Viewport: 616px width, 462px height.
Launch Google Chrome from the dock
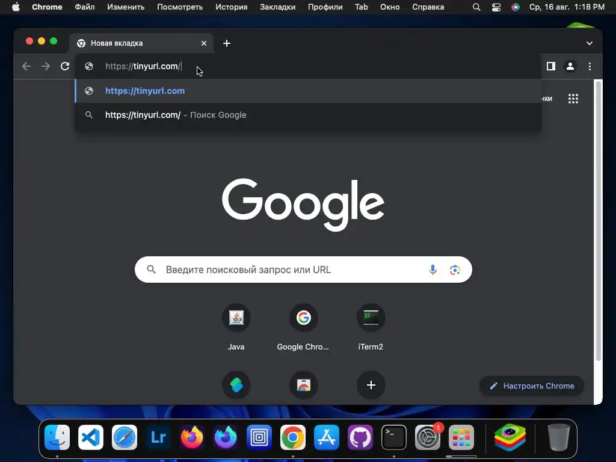tap(293, 437)
